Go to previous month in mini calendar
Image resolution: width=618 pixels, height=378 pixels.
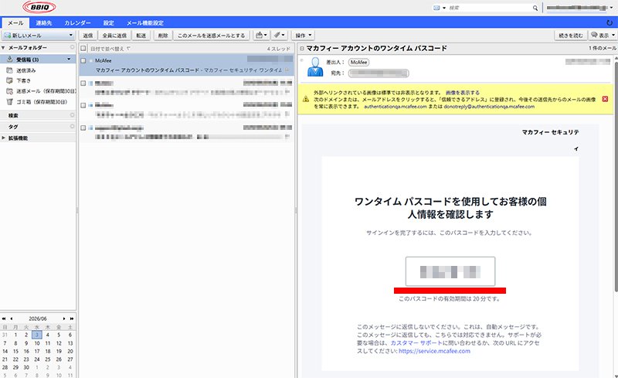[x=12, y=318]
